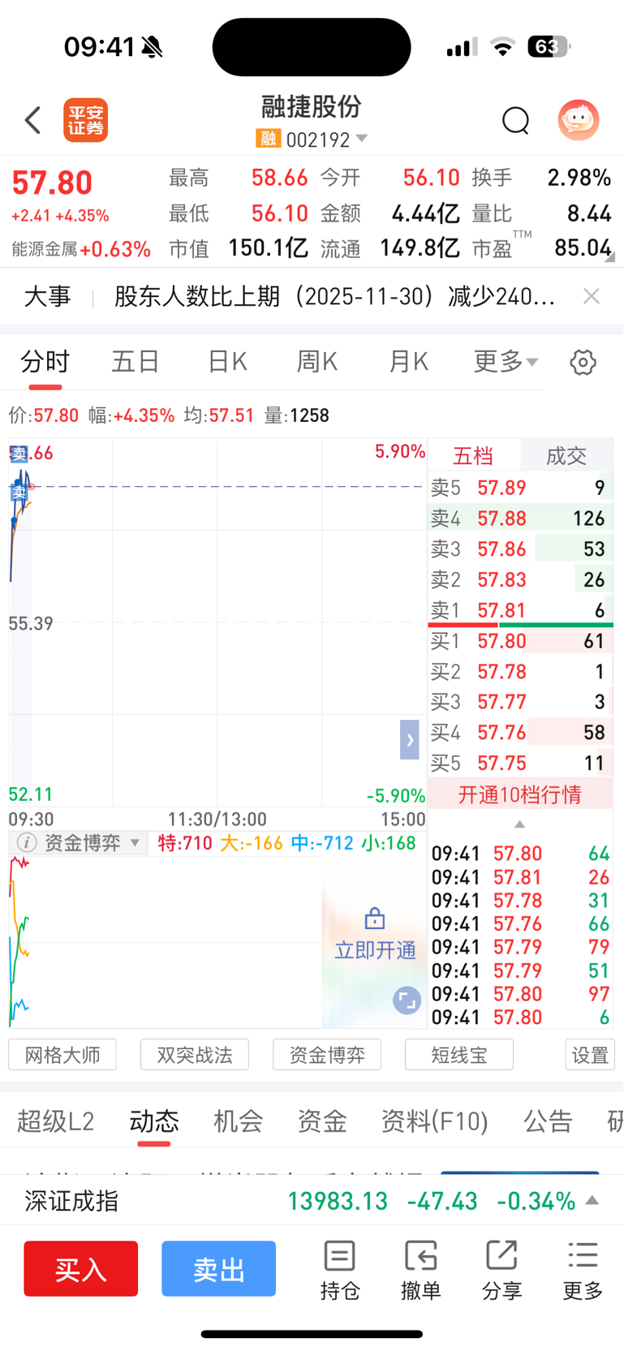Select the 资金 tab

[322, 1121]
